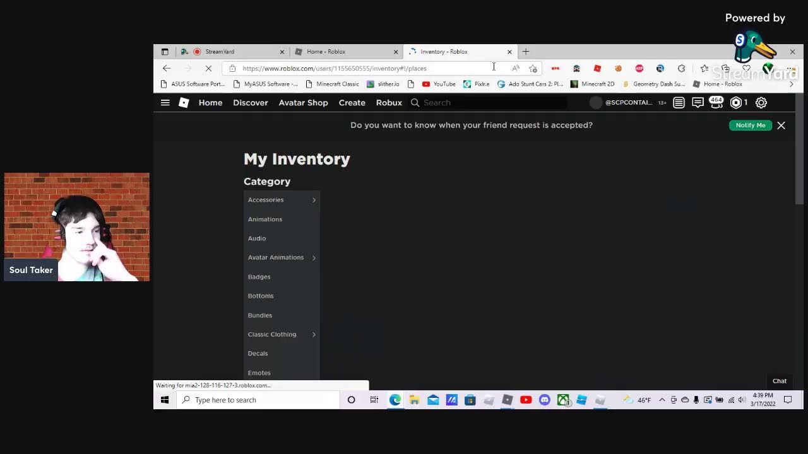Click the taskbar search box

coord(258,400)
